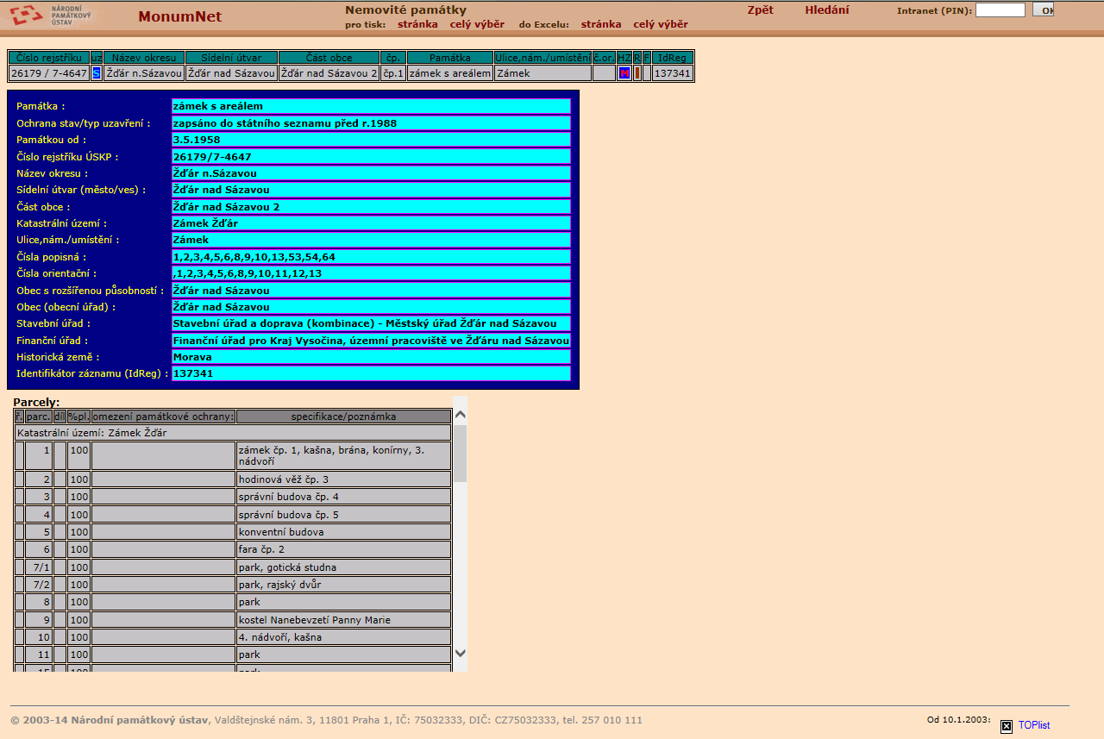Click Identifikátor záznamu value 137341
This screenshot has height=739, width=1104.
click(371, 373)
